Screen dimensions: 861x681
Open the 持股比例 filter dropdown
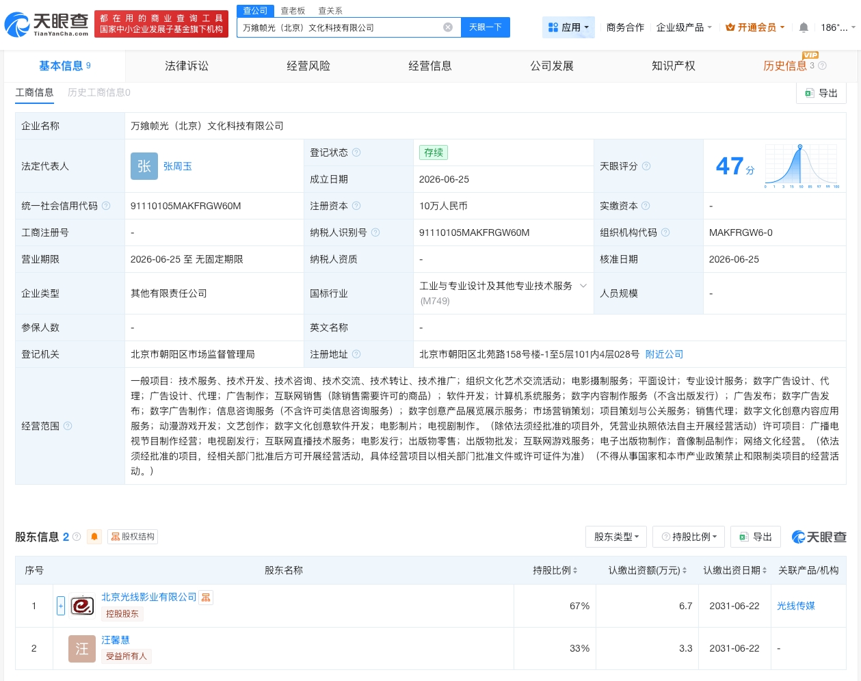click(689, 537)
